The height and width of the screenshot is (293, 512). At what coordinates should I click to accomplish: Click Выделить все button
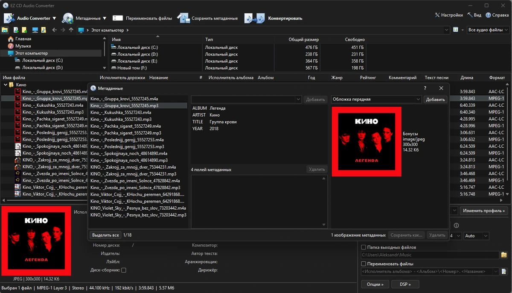point(105,235)
